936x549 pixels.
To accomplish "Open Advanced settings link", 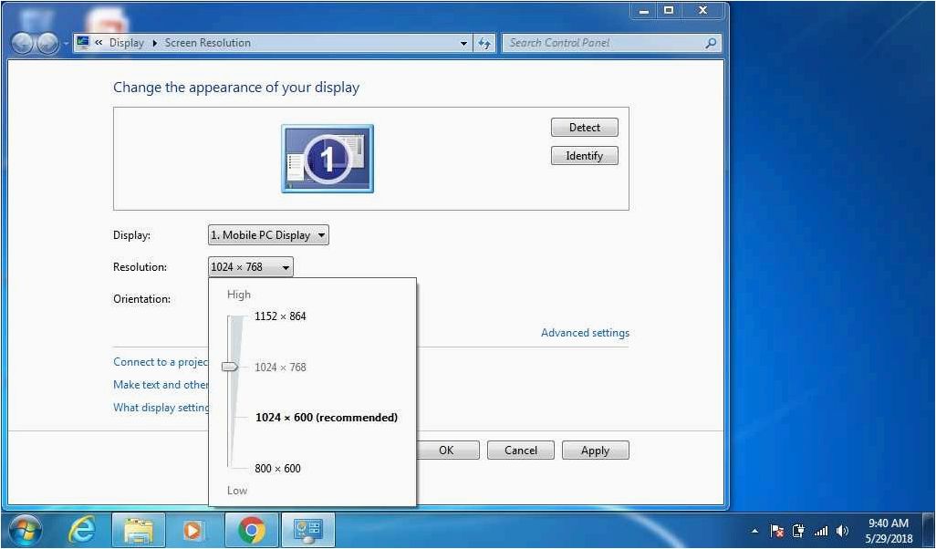I will 585,333.
